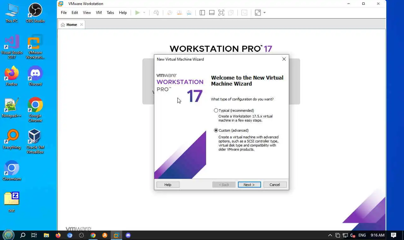Maximize the VMware Workstation window

(363, 4)
